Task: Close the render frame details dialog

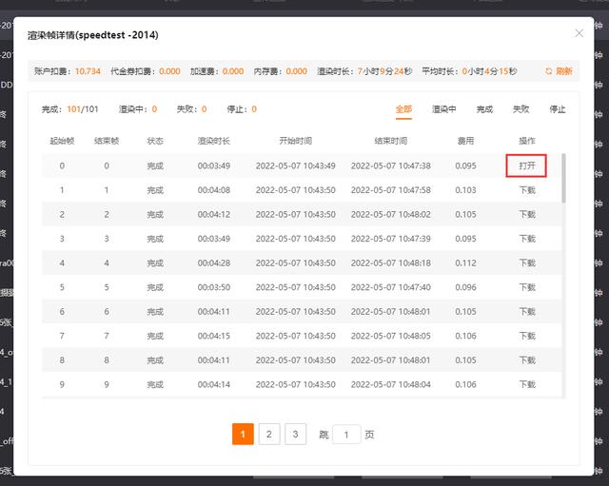Action: tap(580, 33)
